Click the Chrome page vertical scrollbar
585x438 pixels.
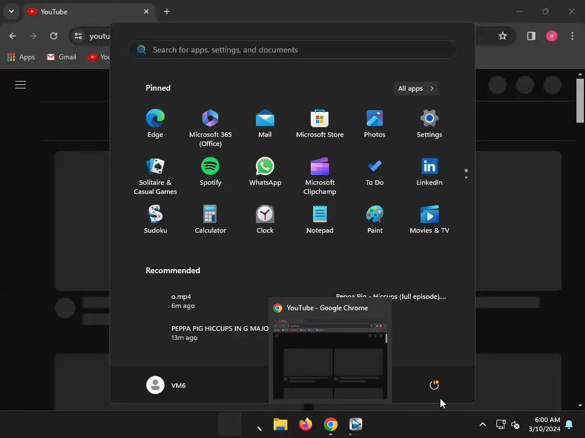point(580,100)
